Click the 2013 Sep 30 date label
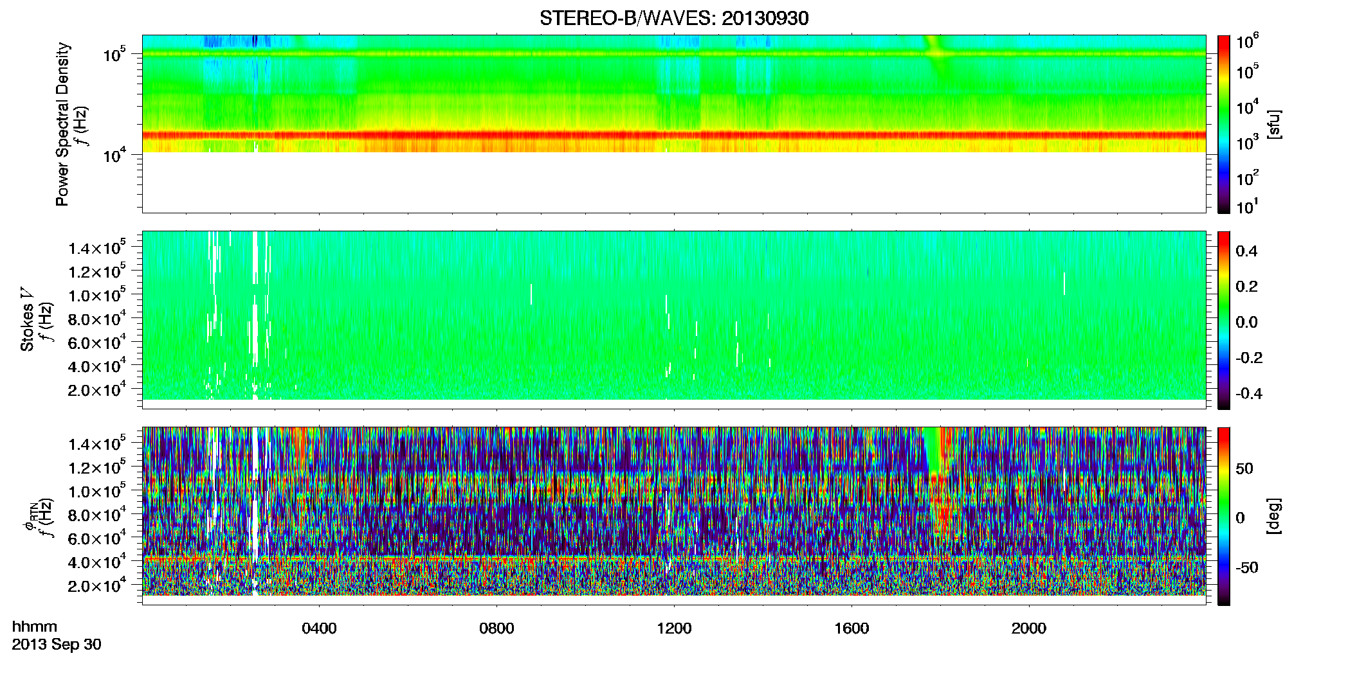Viewport: 1348px width, 694px height. (x=57, y=645)
